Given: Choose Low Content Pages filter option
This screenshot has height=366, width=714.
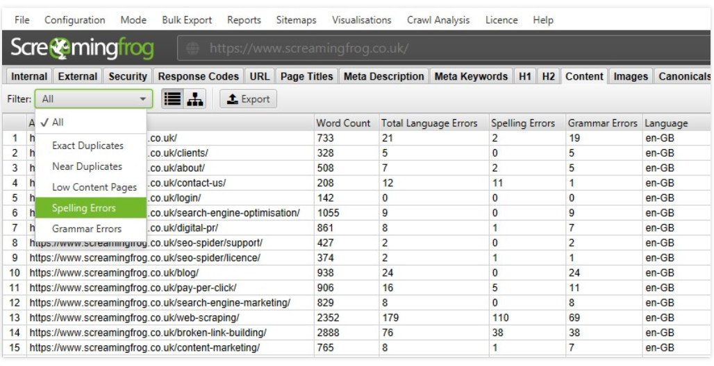Looking at the screenshot, I should [x=90, y=187].
